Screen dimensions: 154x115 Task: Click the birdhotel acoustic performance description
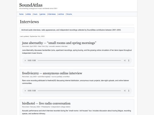pos(76,112)
